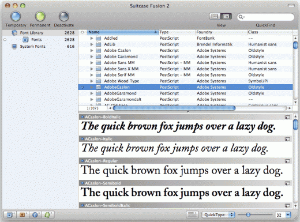
Task: Click the AdLib folder icon
Action: click(99, 44)
